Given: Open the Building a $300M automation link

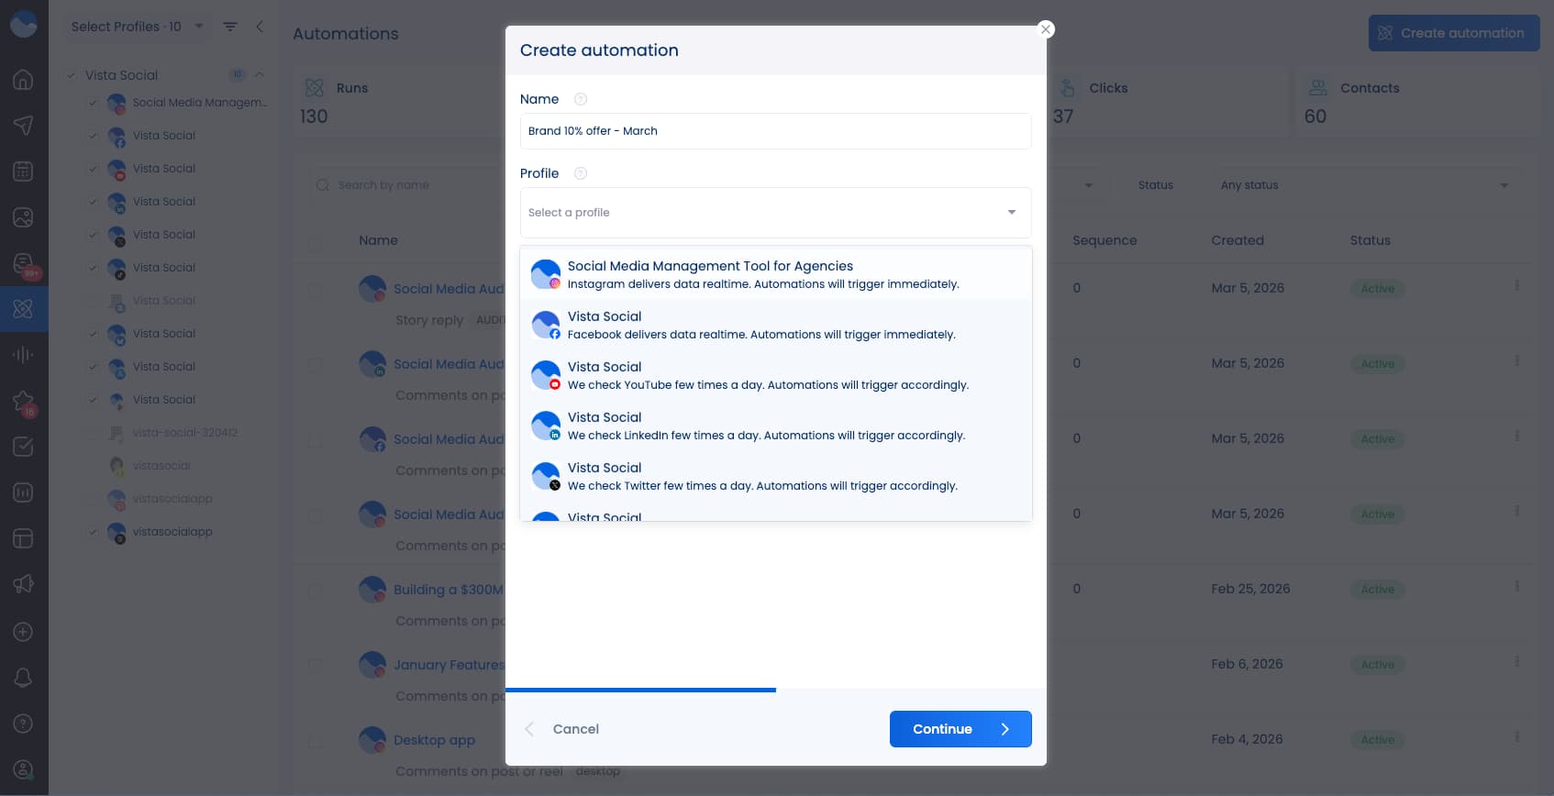Looking at the screenshot, I should click(449, 590).
